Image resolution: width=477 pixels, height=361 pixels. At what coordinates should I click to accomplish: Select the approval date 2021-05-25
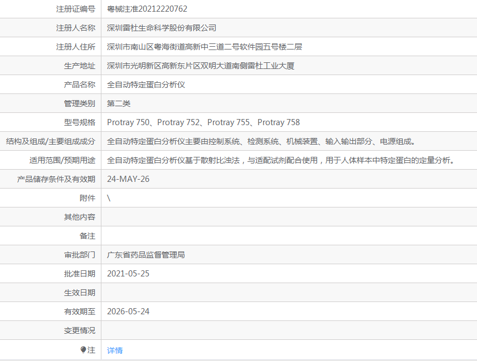[x=128, y=274]
